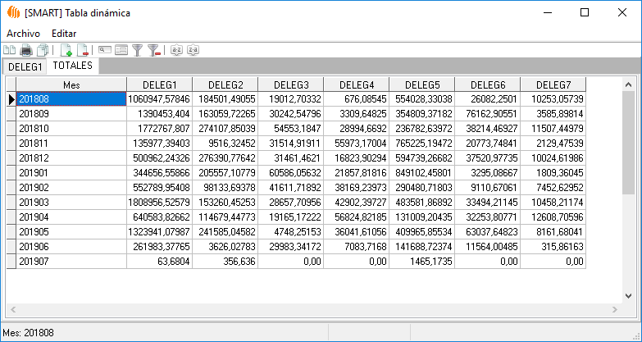
Task: Select the row marker for row 201812
Action: [11, 157]
